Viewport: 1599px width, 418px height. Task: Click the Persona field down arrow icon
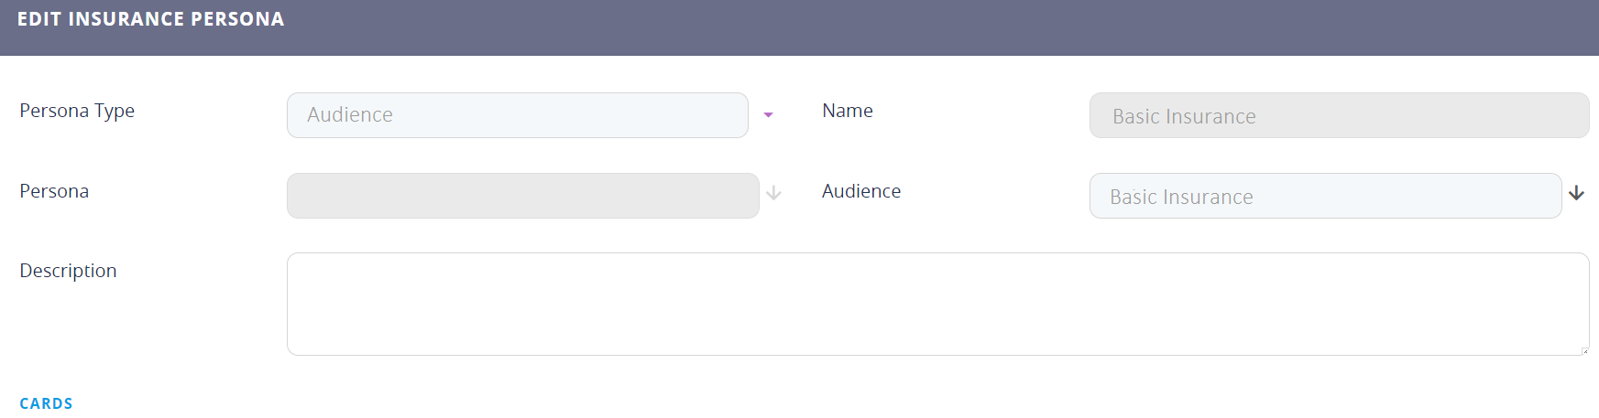tap(773, 193)
